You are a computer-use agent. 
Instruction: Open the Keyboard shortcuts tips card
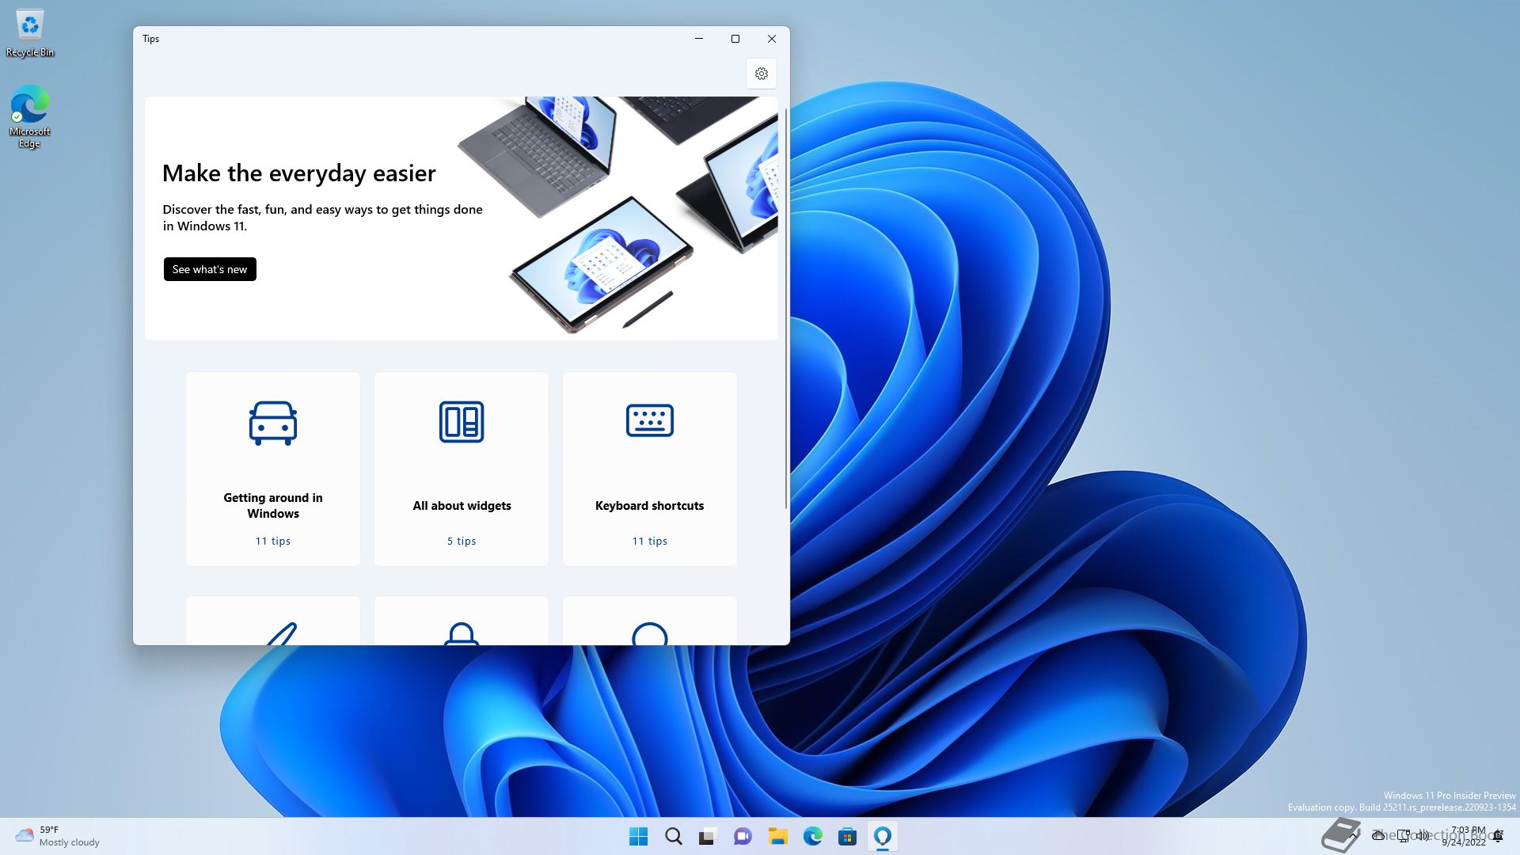pos(649,469)
